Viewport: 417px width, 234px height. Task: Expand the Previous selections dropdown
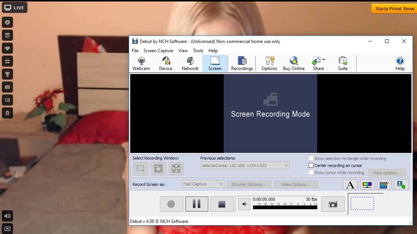pyautogui.click(x=245, y=166)
